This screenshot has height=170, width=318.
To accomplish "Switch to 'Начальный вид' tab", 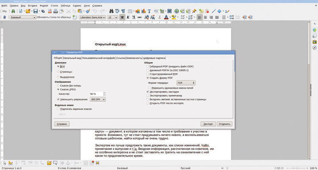I will click(x=72, y=58).
